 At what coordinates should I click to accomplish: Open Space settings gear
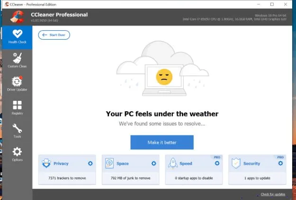(x=153, y=163)
